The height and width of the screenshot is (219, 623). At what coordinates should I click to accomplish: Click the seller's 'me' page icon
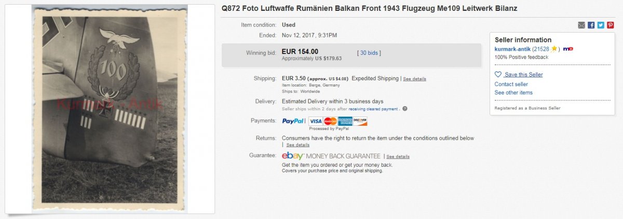[x=568, y=49]
